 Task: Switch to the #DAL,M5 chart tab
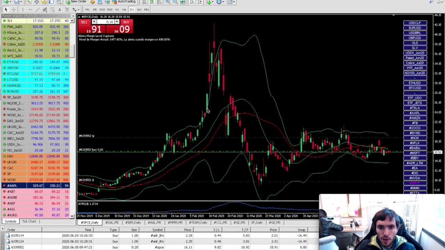(112, 223)
